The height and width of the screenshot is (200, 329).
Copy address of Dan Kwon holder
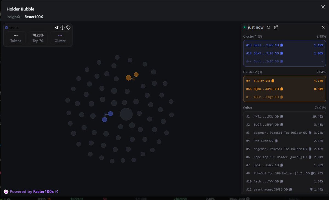(x=276, y=141)
